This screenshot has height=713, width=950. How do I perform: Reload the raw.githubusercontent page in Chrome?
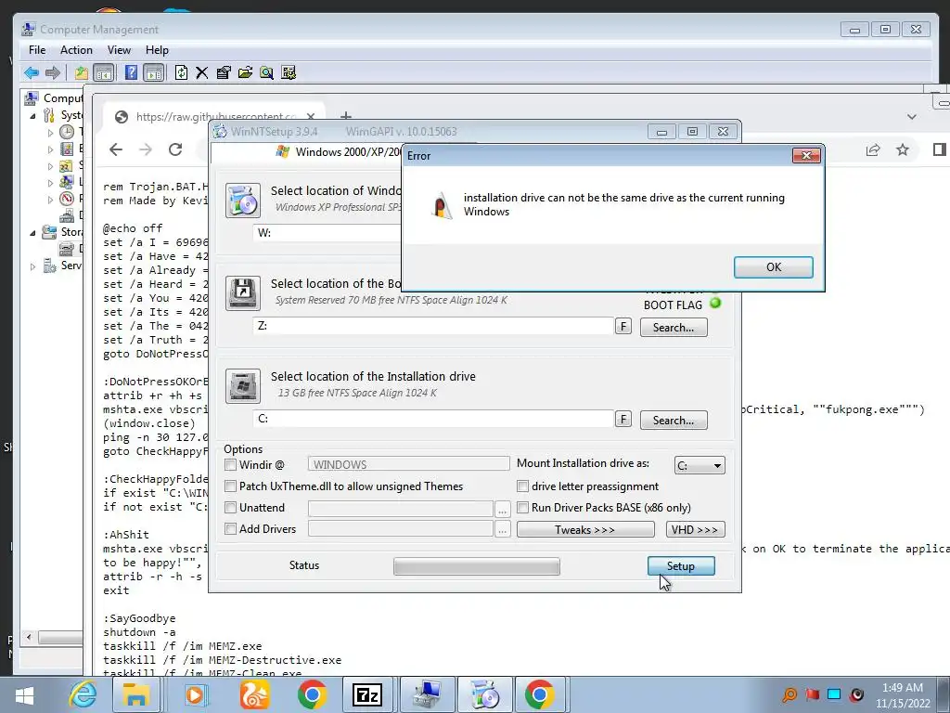(x=175, y=149)
